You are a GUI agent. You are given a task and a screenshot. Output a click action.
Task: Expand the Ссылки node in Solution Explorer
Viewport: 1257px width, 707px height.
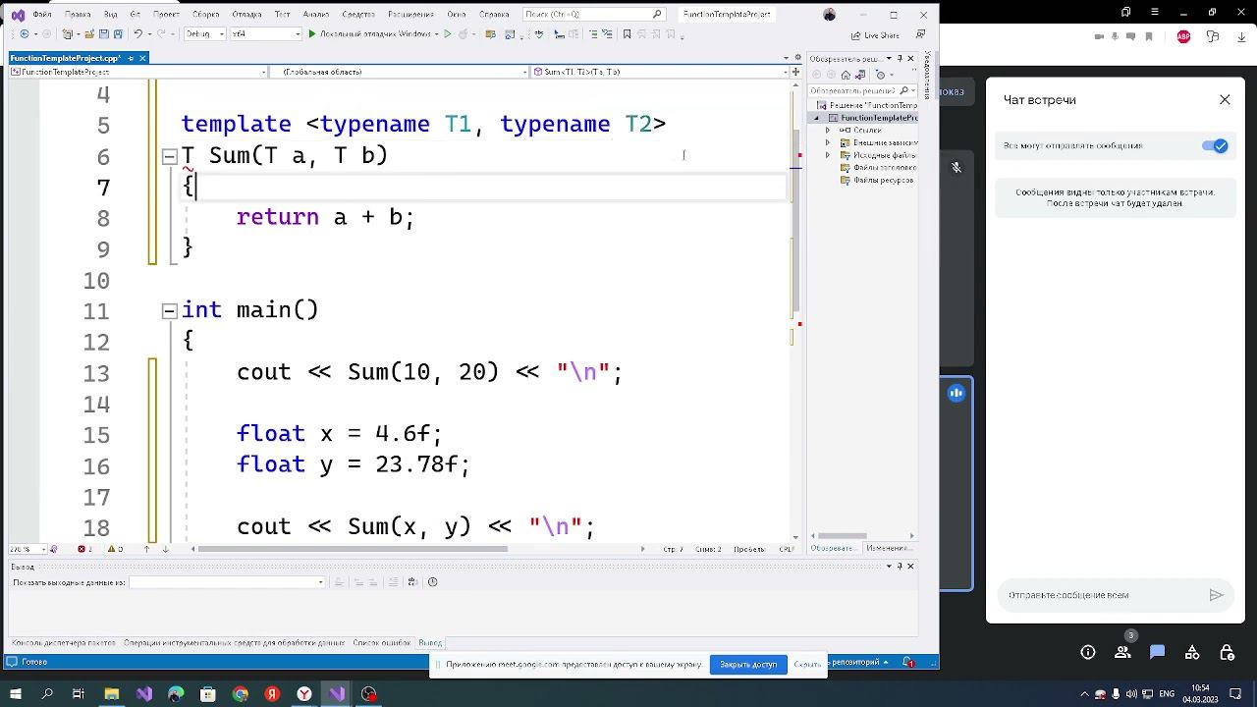[x=827, y=130]
